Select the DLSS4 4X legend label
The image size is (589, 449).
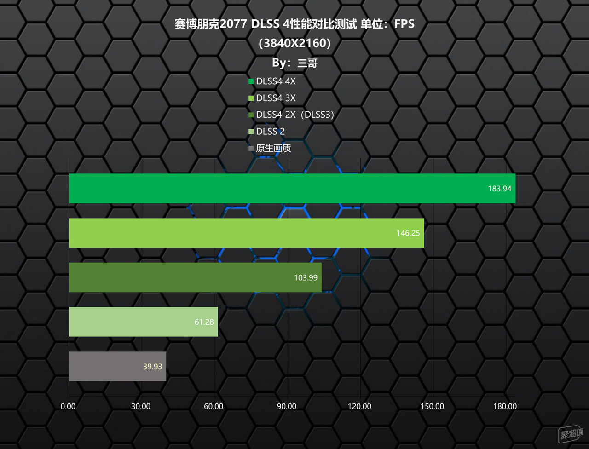pos(276,81)
